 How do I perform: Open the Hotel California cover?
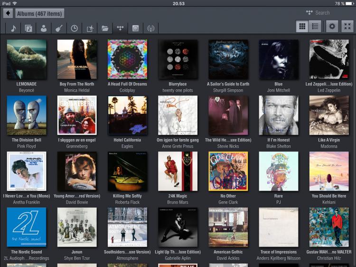pyautogui.click(x=127, y=115)
